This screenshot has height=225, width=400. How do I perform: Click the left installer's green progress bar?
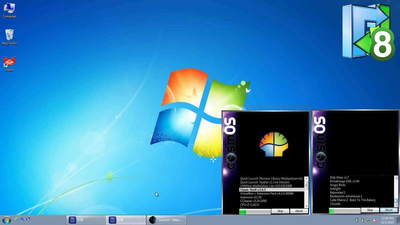click(255, 212)
